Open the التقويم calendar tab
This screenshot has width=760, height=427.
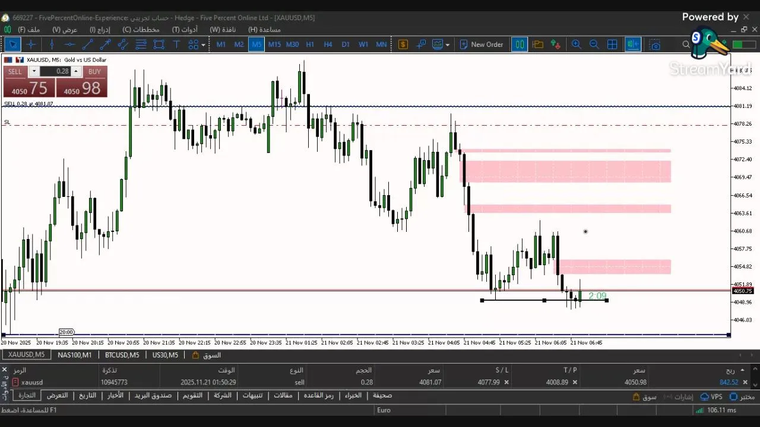tap(192, 396)
